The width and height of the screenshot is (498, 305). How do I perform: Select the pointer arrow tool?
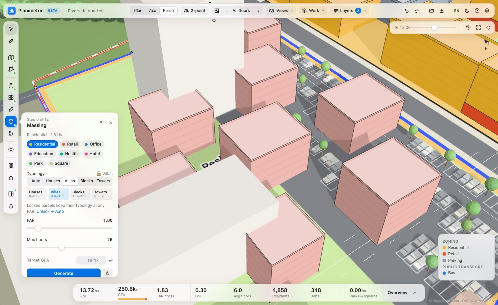tap(11, 29)
